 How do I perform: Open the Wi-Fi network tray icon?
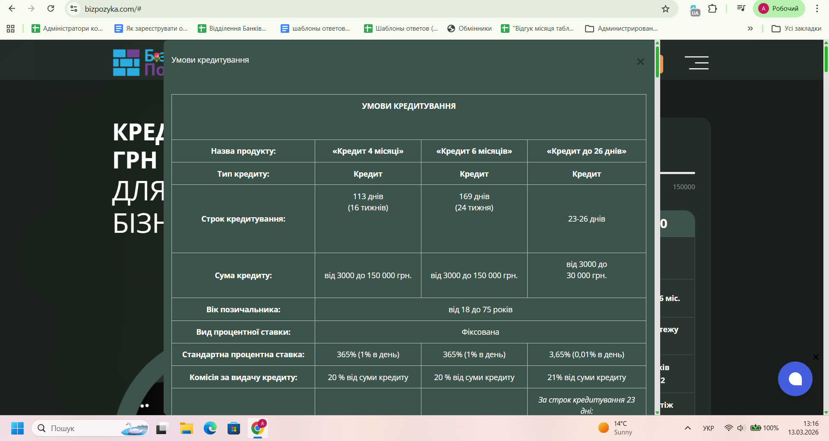pyautogui.click(x=729, y=428)
